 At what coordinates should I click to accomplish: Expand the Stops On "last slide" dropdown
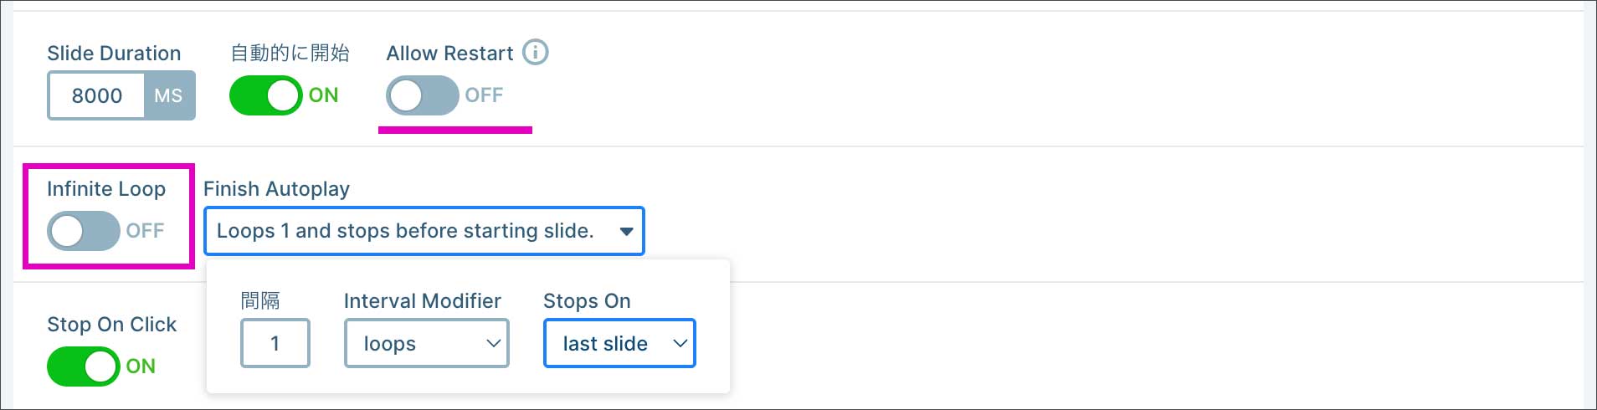pyautogui.click(x=619, y=343)
